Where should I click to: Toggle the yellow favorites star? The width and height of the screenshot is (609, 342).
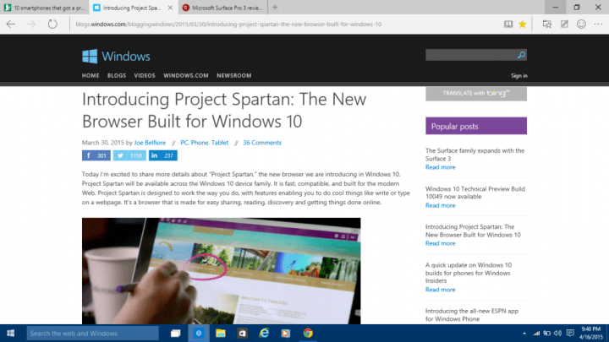(x=523, y=24)
